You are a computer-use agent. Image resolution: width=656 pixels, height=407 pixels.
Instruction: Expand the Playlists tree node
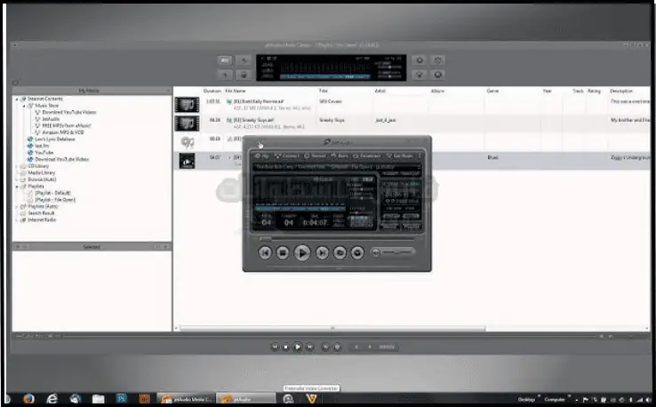click(16, 187)
